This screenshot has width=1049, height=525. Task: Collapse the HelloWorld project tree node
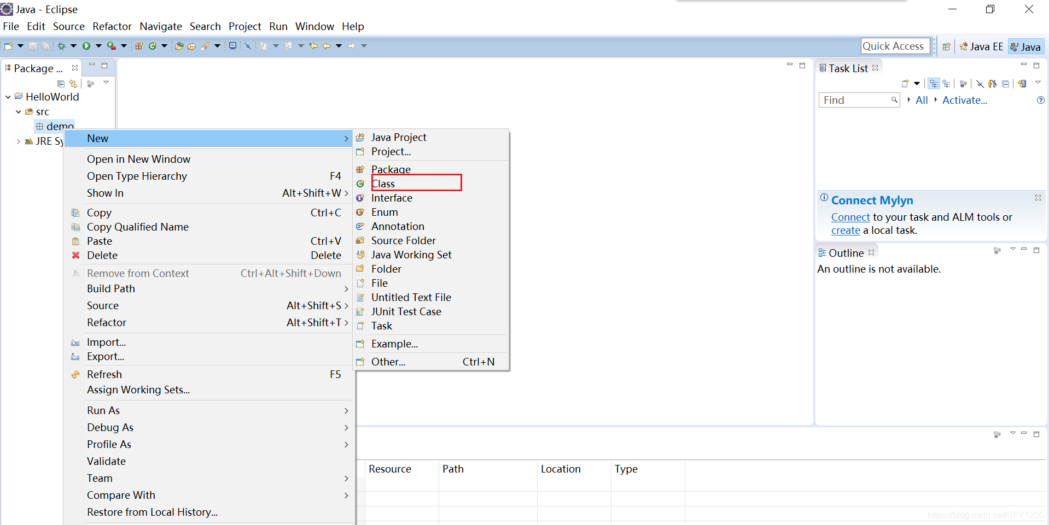[8, 97]
